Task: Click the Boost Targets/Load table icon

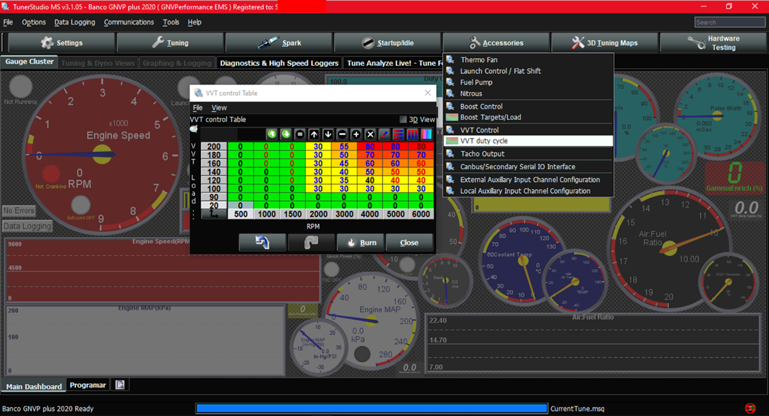Action: [451, 117]
